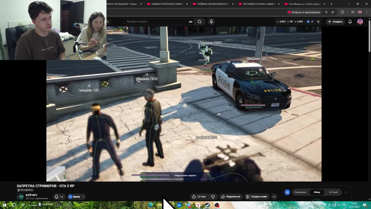Click the YouTube search magnifier button
The height and width of the screenshot is (209, 371).
coord(199,21)
